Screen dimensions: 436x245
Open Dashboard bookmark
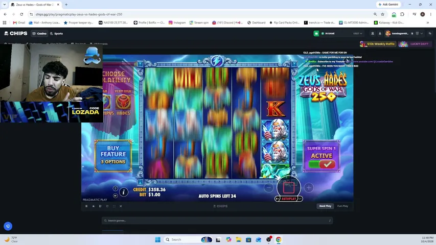[256, 23]
